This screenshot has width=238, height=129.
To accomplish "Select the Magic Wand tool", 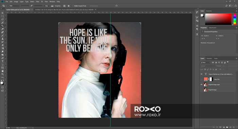I will (2, 23).
